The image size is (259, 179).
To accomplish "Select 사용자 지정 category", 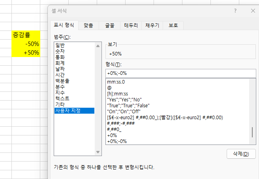I will pyautogui.click(x=74, y=110).
